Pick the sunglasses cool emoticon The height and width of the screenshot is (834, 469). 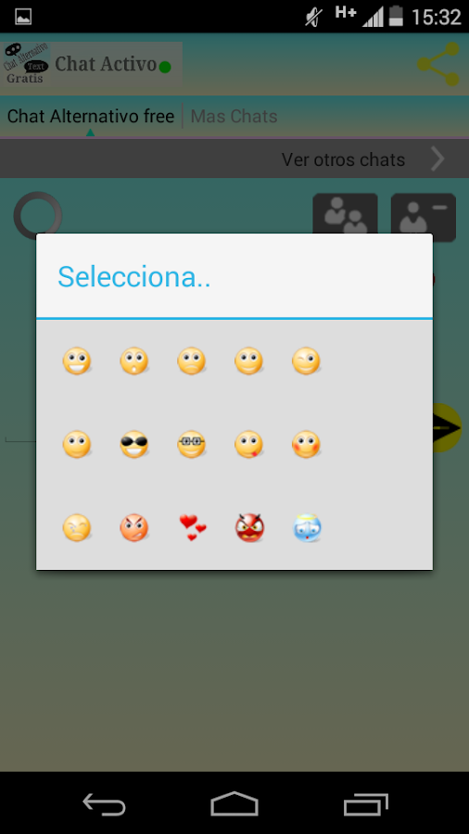click(x=134, y=445)
